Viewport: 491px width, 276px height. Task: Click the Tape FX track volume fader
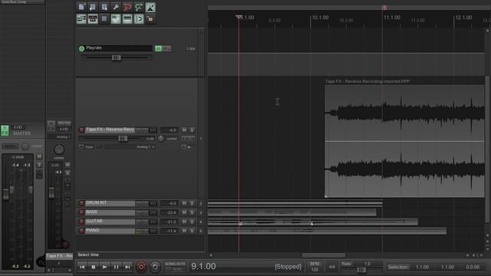click(x=123, y=138)
